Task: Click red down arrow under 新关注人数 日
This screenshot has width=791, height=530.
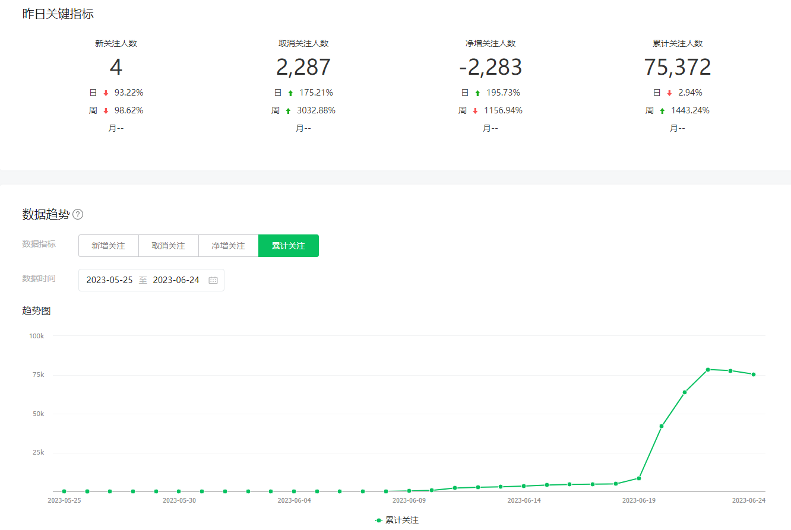Action: (x=106, y=93)
